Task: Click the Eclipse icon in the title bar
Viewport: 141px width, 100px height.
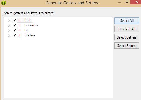Action: 4,3
